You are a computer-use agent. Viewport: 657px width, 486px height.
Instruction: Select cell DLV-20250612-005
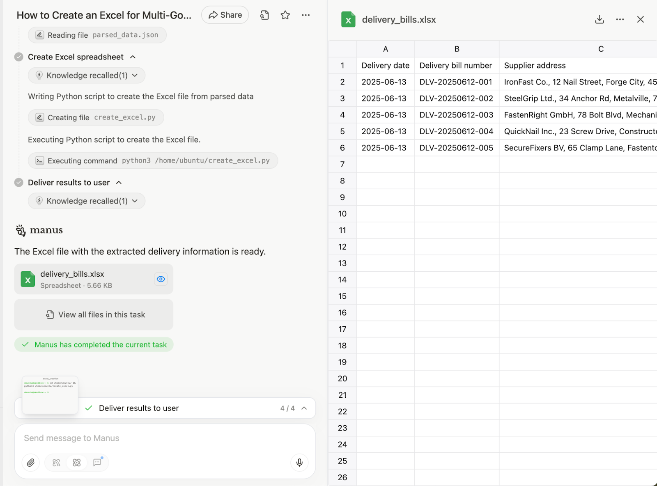pyautogui.click(x=457, y=148)
